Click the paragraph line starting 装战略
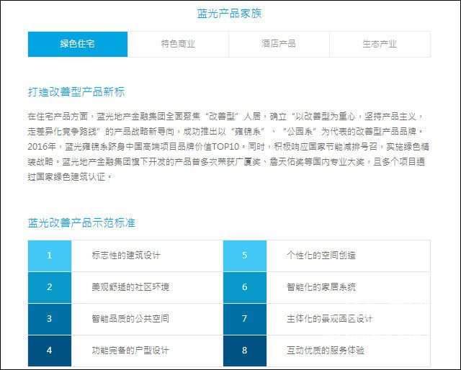 pos(226,162)
